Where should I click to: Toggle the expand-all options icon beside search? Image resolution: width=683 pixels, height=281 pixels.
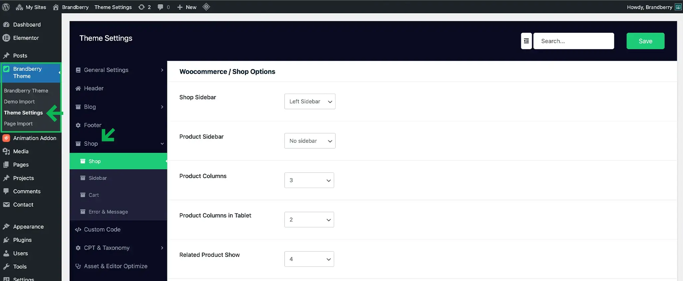(526, 41)
